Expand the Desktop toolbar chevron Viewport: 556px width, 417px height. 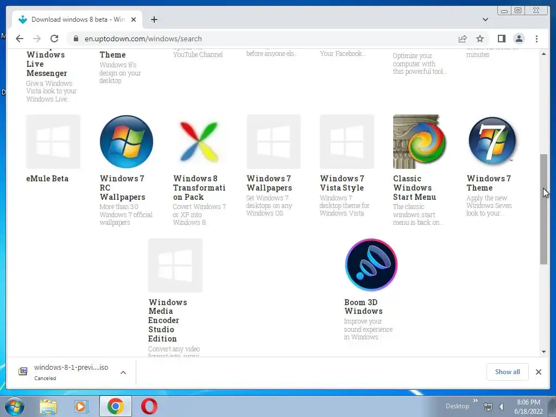point(476,401)
